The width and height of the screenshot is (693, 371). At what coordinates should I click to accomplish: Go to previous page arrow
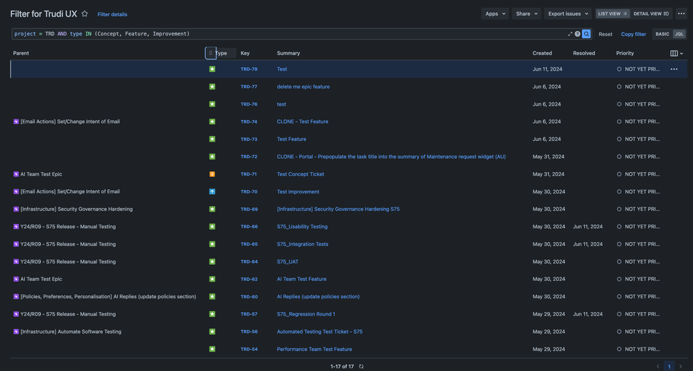658,366
